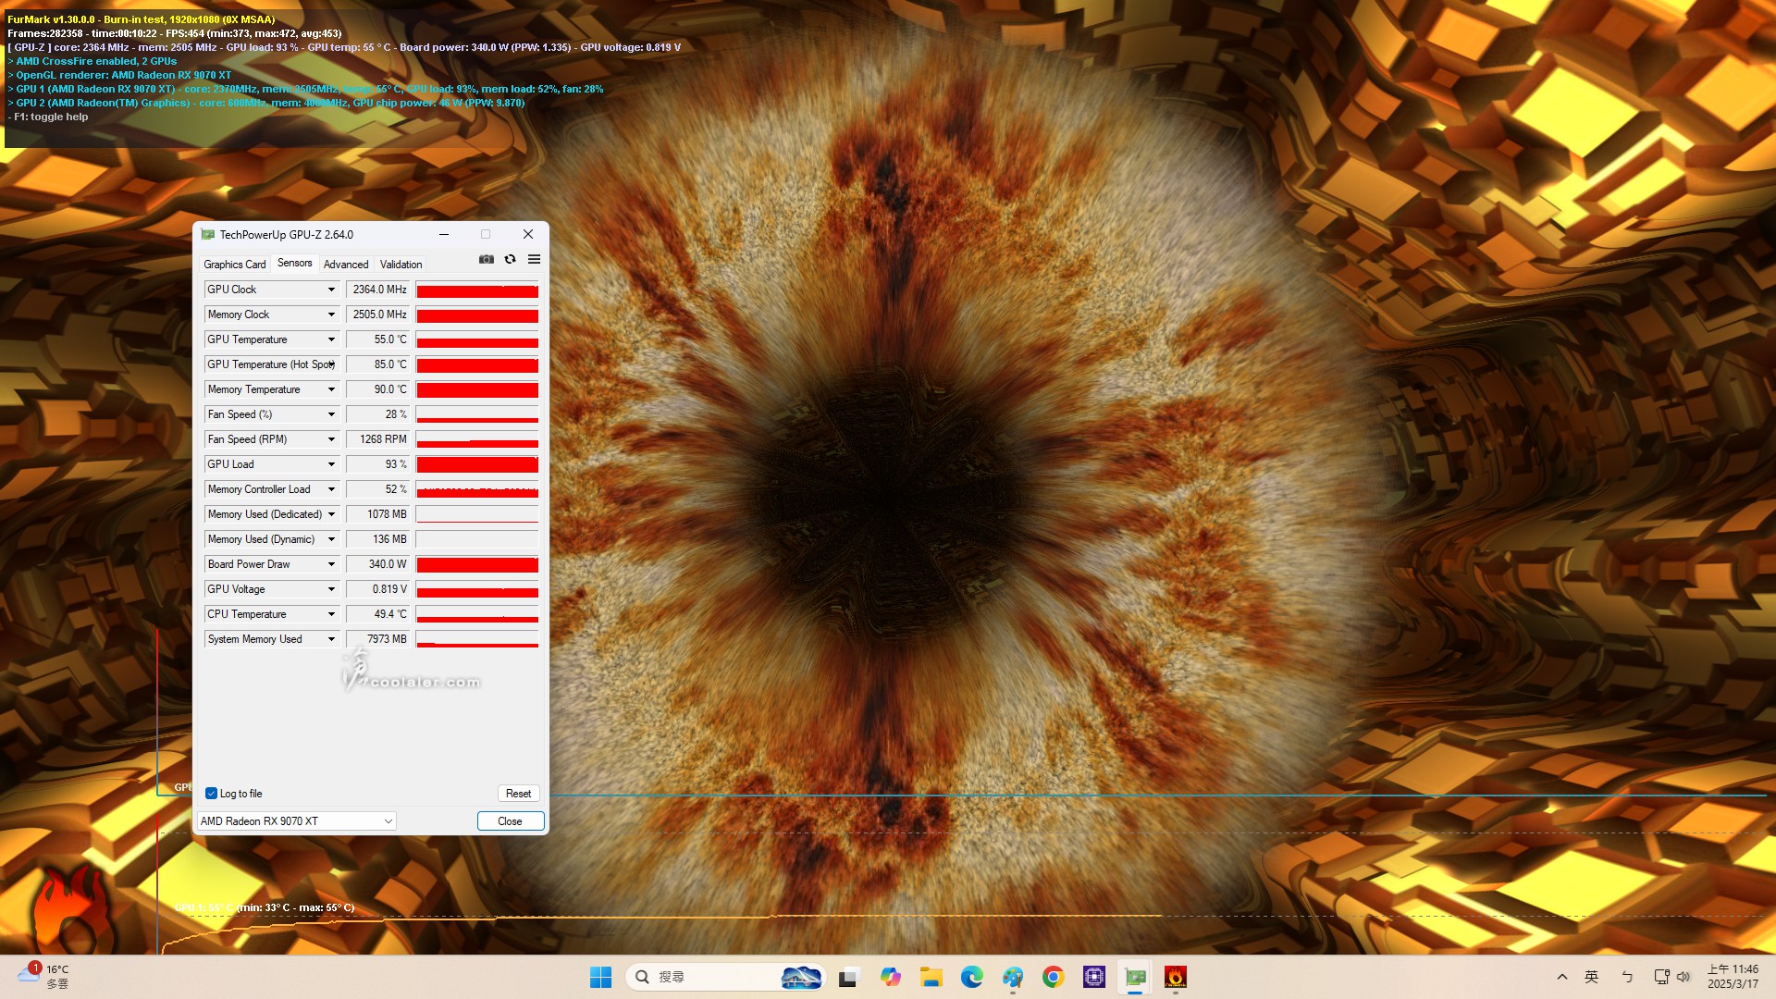
Task: Open network settings from the tray
Action: coord(1661,977)
